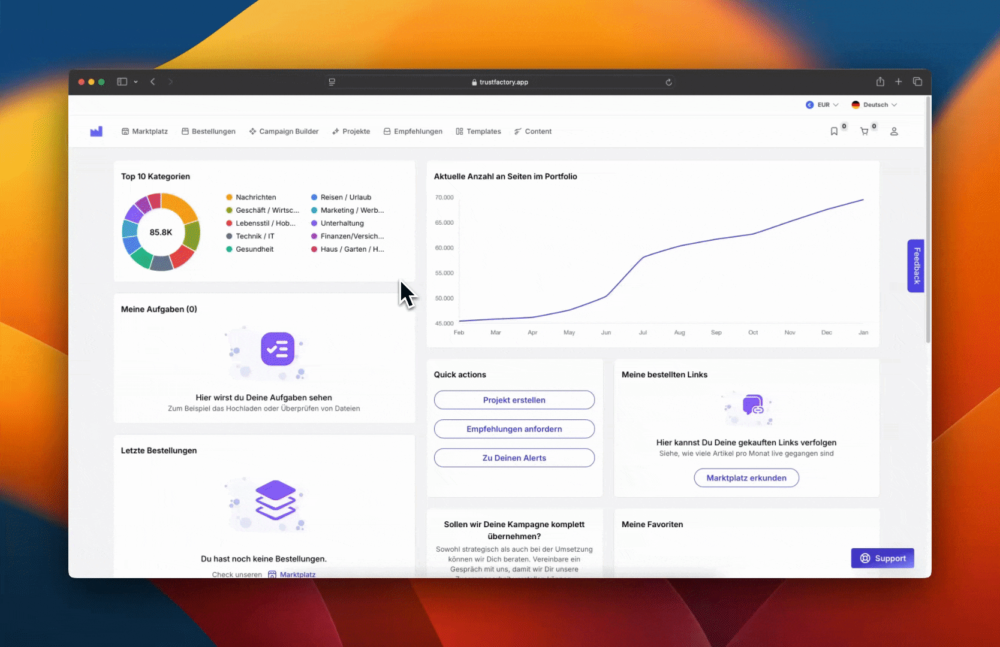The height and width of the screenshot is (647, 1000).
Task: Open new tab with plus icon
Action: coord(899,81)
